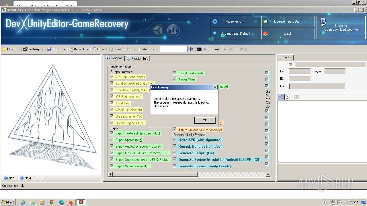
Task: Toggle Export Mesh (OBJ with sub-mesh, FBX) checkbox
Action: [x=112, y=153]
